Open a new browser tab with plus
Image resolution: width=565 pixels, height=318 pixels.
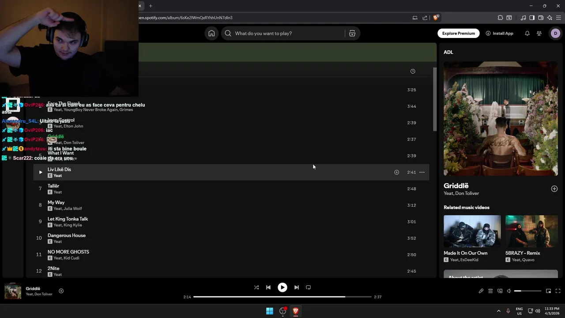click(151, 6)
